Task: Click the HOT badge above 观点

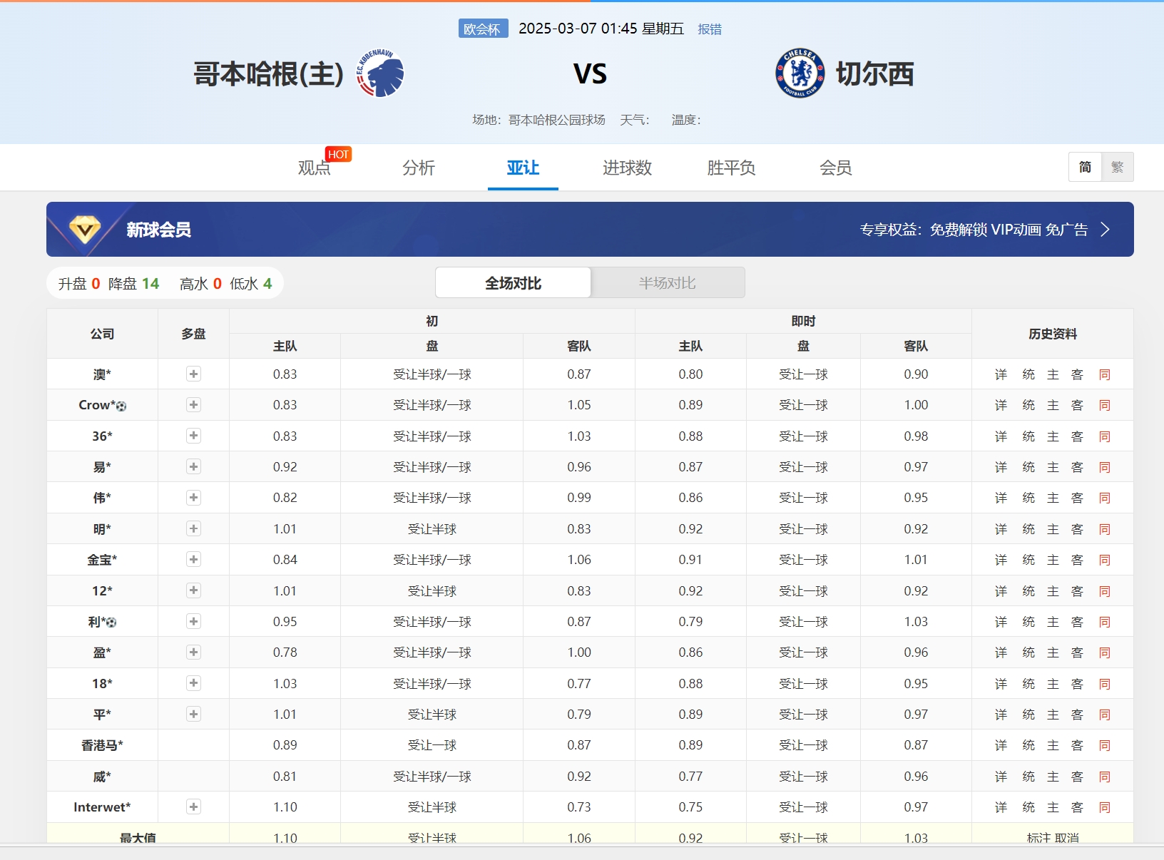Action: (x=338, y=154)
